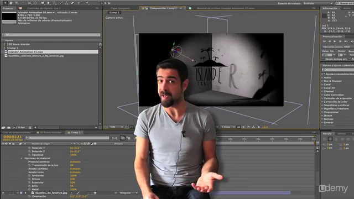Screen dimensions: 354x199
Task: Play the preview with play button
Action: tap(335, 41)
